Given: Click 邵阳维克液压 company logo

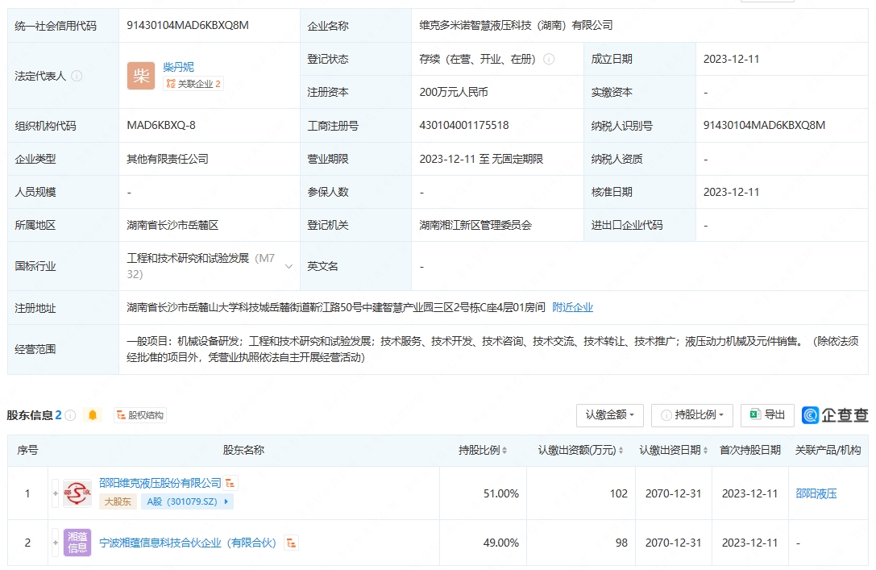Looking at the screenshot, I should [77, 493].
